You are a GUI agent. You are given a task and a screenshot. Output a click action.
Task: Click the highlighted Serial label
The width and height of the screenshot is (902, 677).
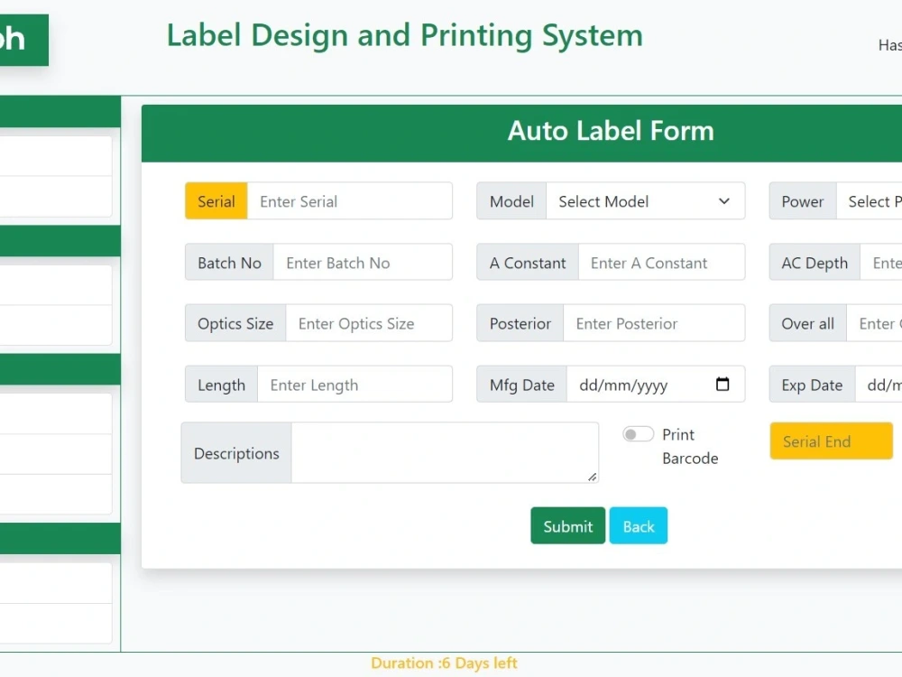(x=216, y=201)
